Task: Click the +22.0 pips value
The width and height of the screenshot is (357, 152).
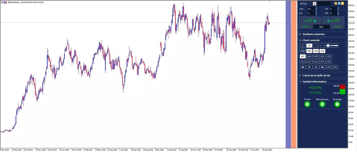Action: [x=315, y=93]
